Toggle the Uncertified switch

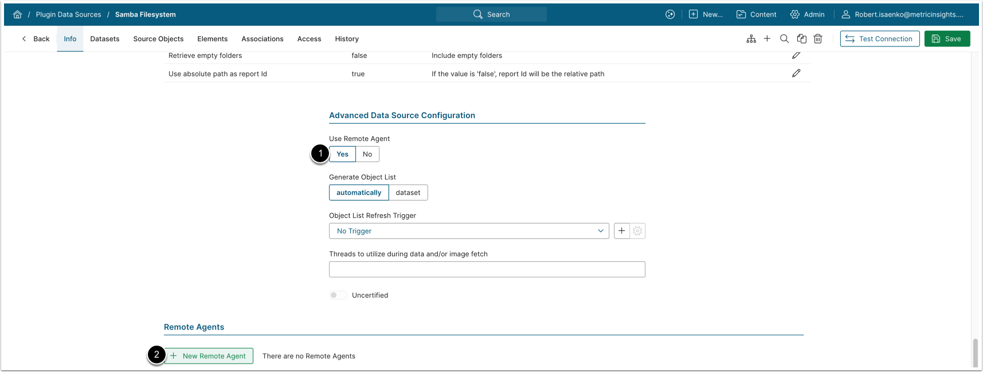338,295
